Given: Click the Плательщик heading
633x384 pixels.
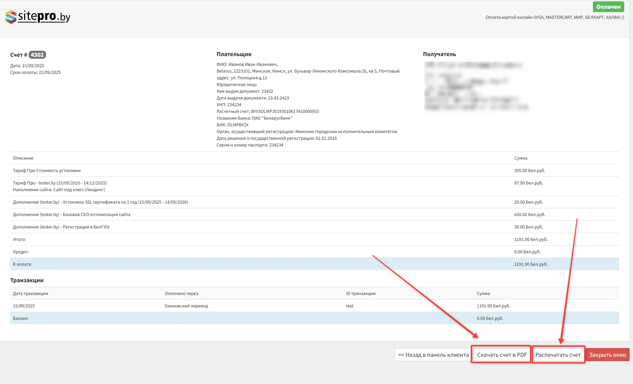Looking at the screenshot, I should pos(234,54).
